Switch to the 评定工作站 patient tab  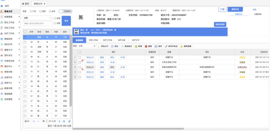93,40
